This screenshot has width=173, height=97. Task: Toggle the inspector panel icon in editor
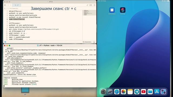[x=95, y=5]
